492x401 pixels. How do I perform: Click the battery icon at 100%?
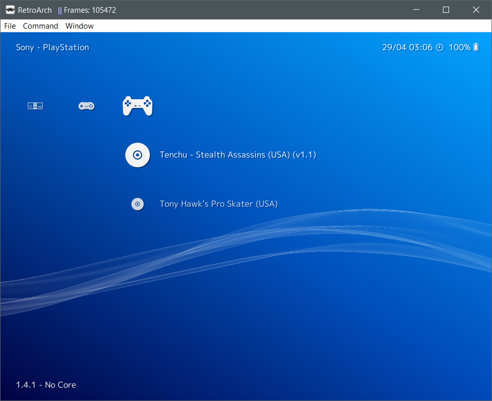coord(476,47)
